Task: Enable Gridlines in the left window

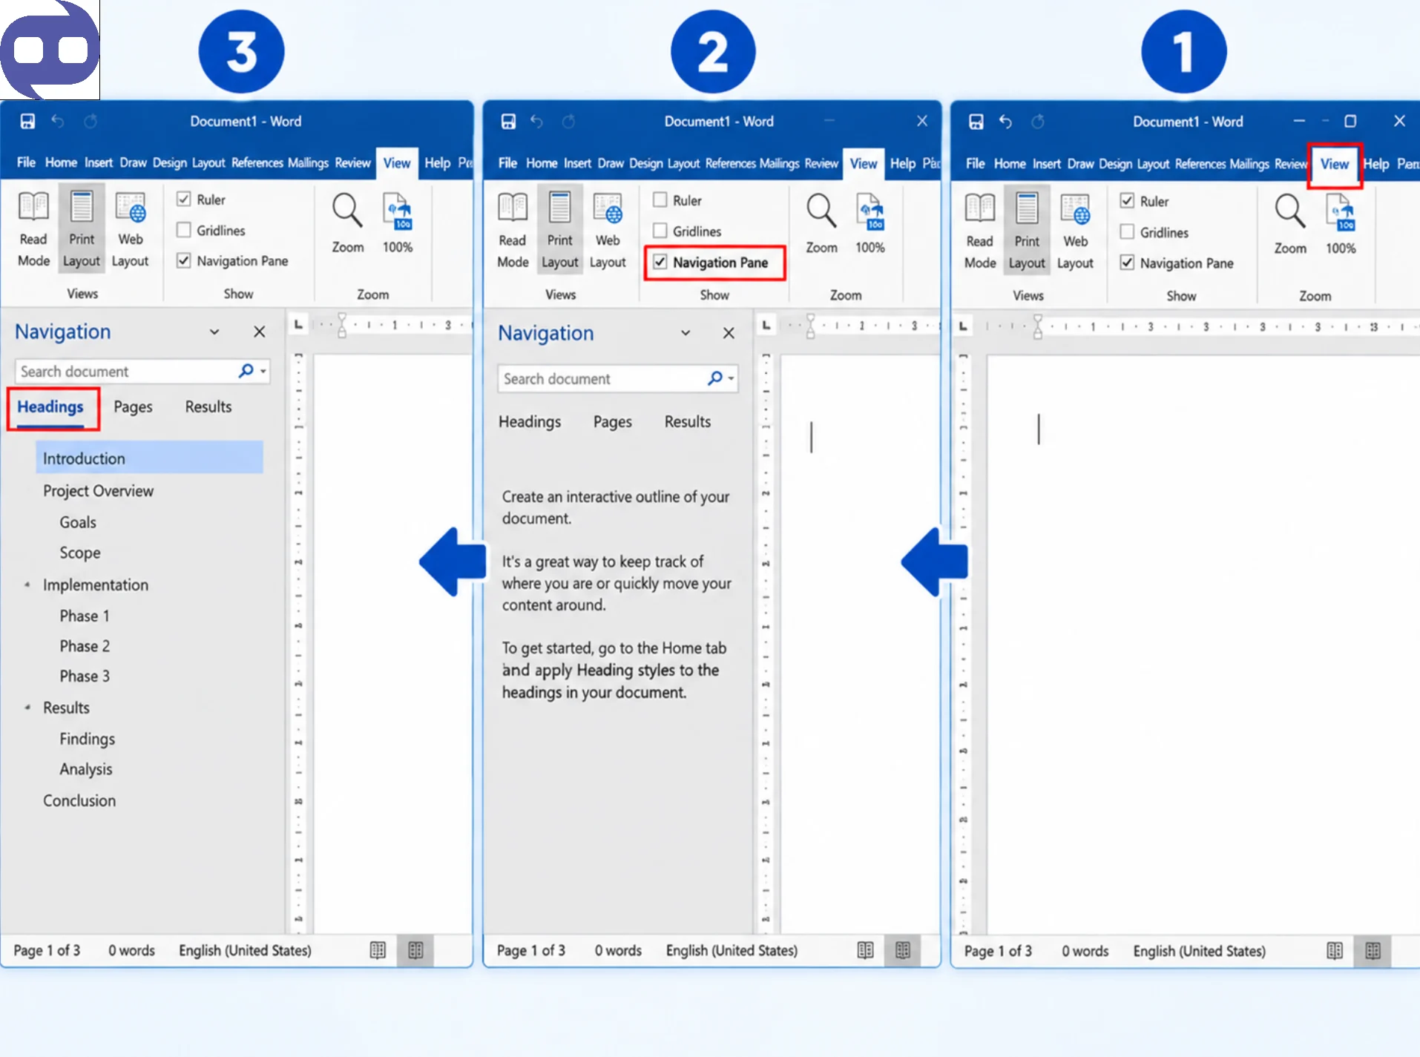Action: tap(184, 230)
